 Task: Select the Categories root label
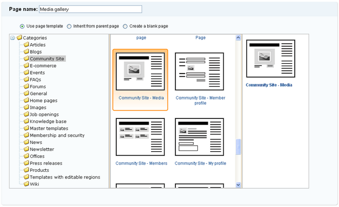[x=35, y=38]
